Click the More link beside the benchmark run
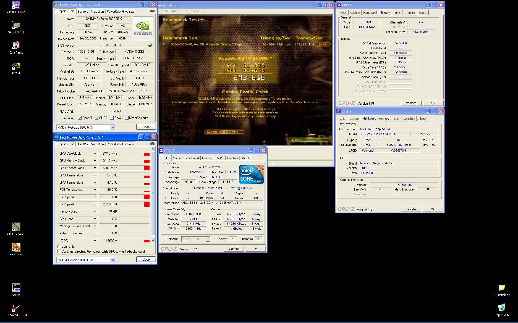518x323 pixels. pyautogui.click(x=323, y=44)
